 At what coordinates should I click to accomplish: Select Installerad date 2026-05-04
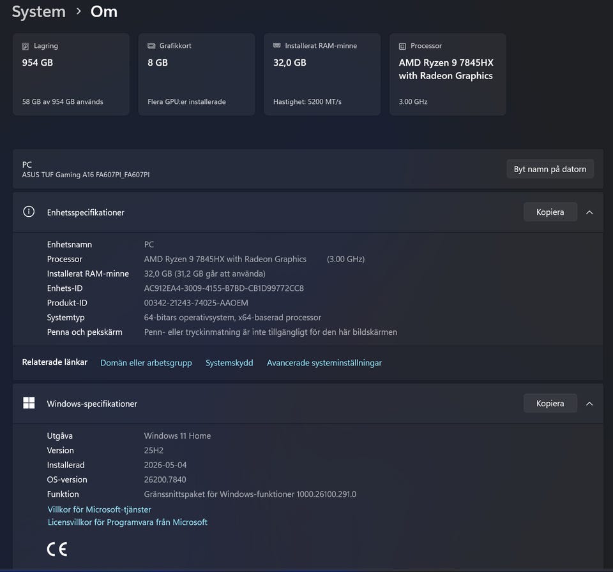(165, 465)
